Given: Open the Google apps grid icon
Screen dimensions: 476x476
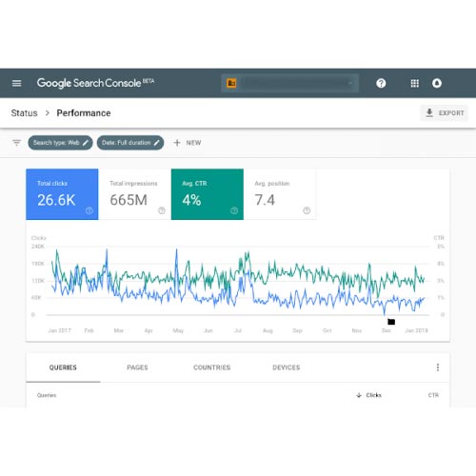Looking at the screenshot, I should point(414,83).
